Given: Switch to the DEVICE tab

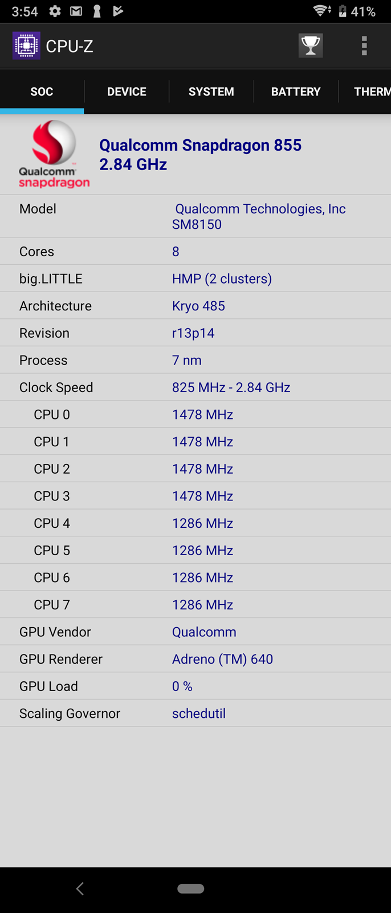Looking at the screenshot, I should point(127,91).
